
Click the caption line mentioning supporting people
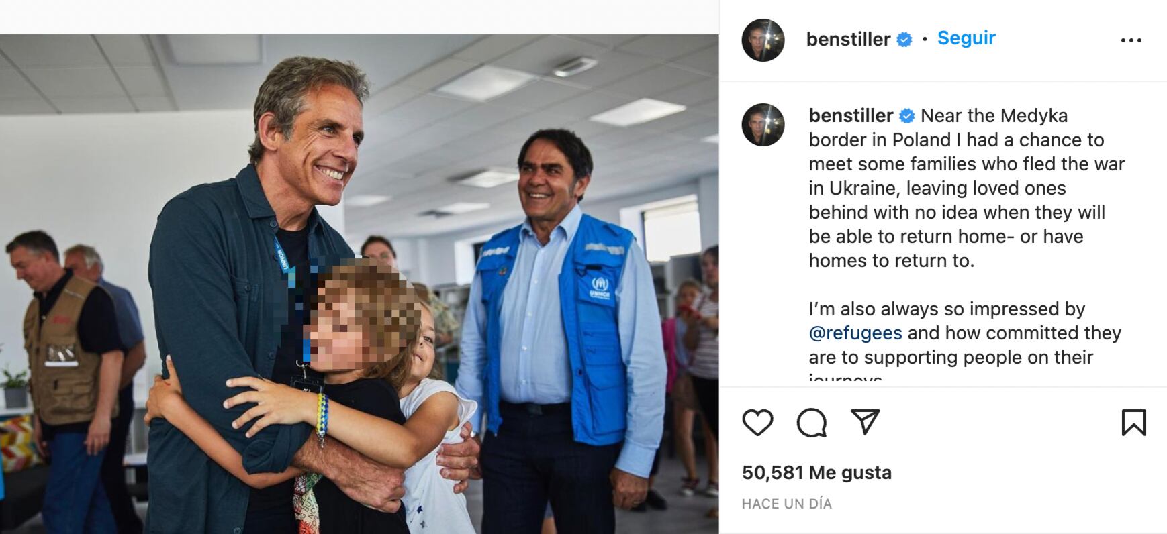951,357
